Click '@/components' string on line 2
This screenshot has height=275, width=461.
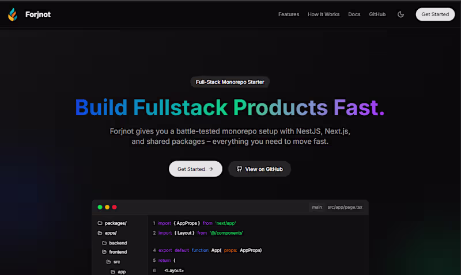click(226, 233)
